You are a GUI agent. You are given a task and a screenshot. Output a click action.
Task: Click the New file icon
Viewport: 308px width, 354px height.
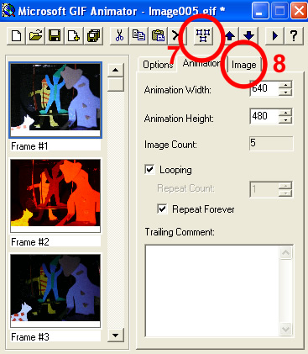(x=17, y=36)
